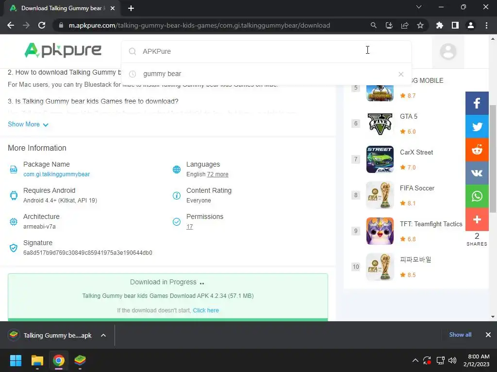Share page on WhatsApp

coord(477,196)
